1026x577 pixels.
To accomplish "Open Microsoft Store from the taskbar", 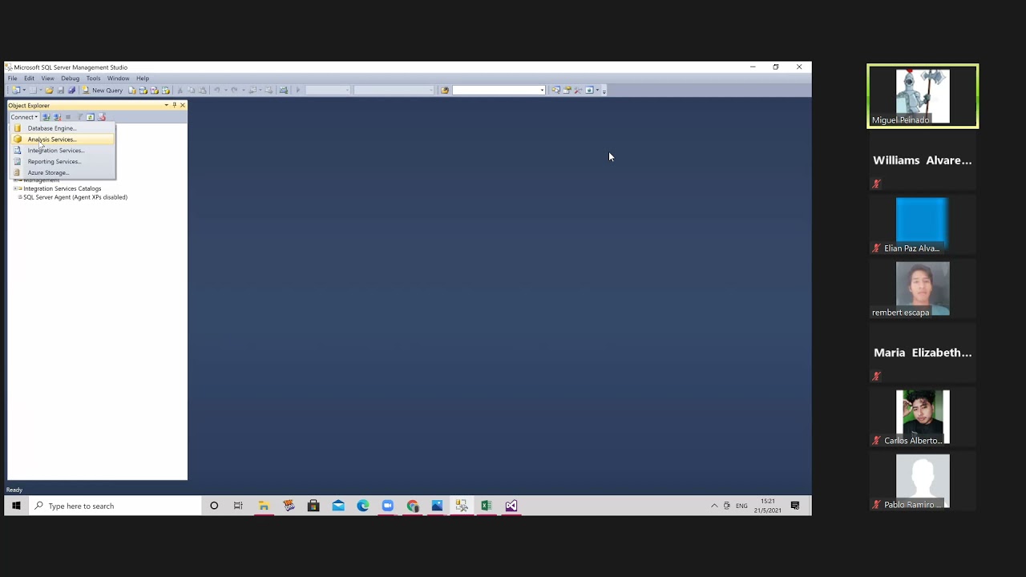I will (x=313, y=506).
